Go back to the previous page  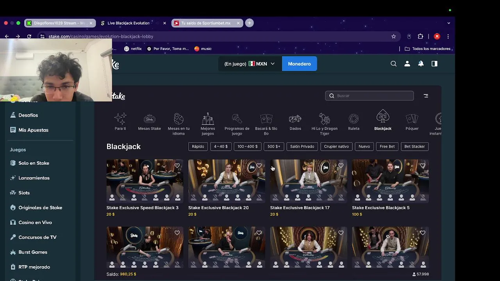(x=7, y=36)
